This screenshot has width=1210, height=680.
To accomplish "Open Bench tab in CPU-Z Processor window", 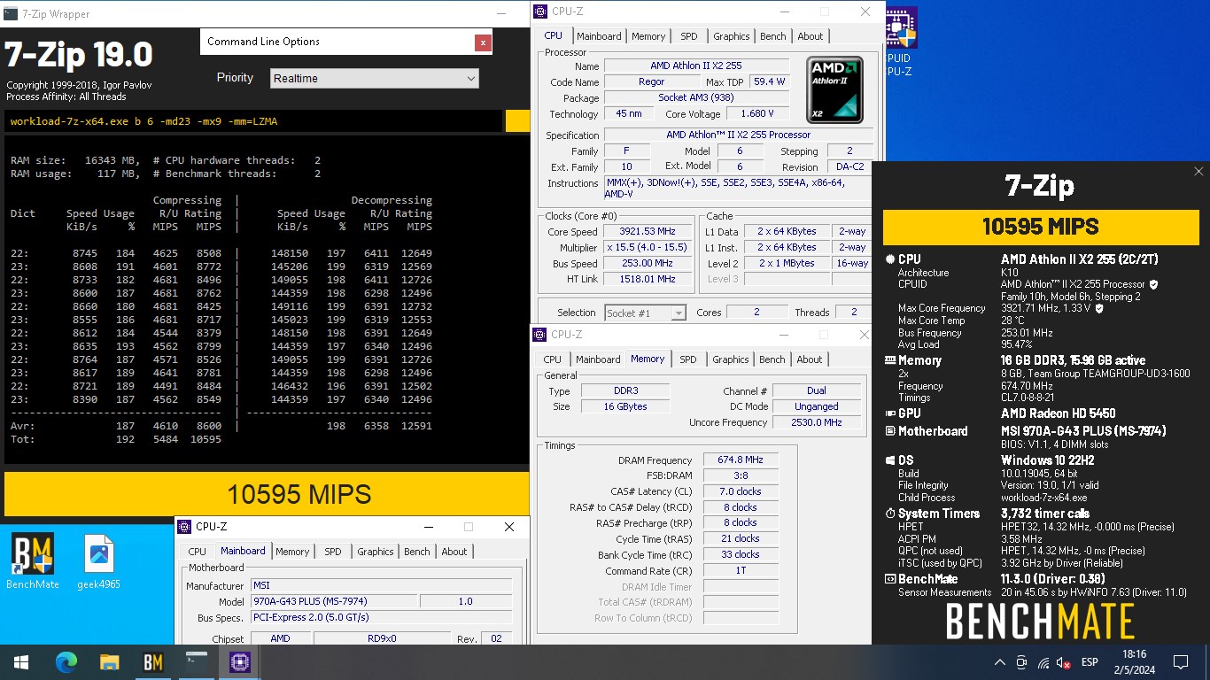I will [x=773, y=36].
